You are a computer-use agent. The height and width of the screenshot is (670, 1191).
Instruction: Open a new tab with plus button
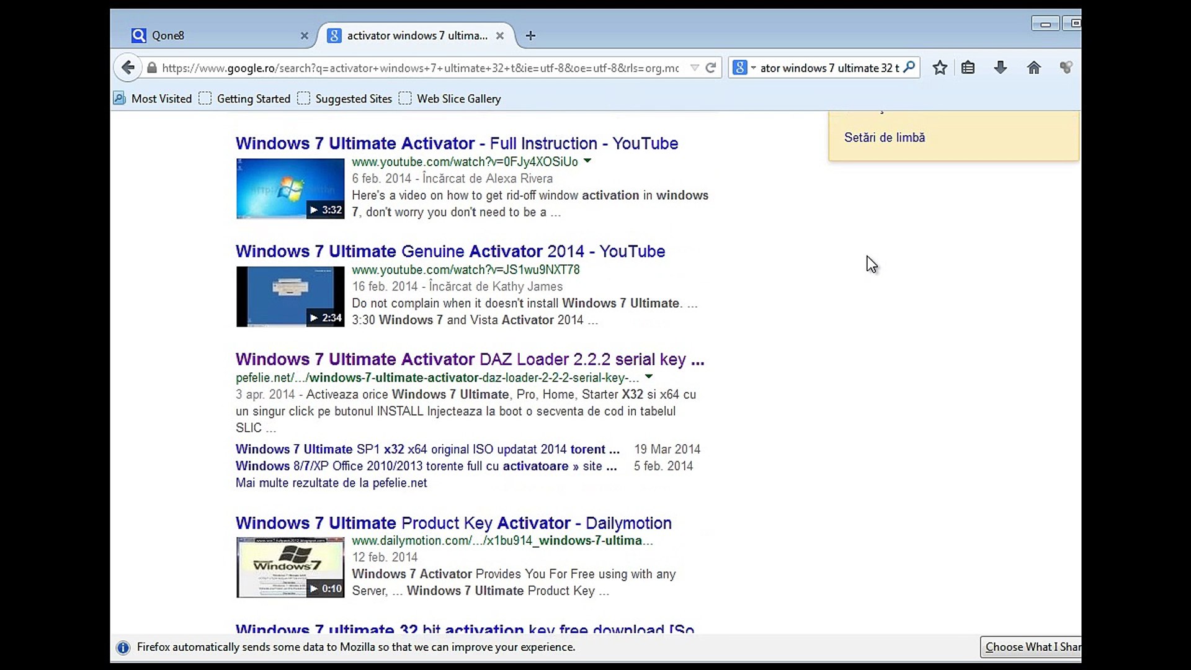[x=530, y=36]
